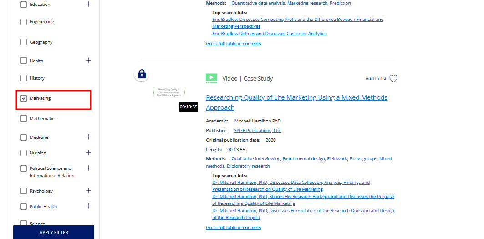Image resolution: width=484 pixels, height=239 pixels.
Task: Click the Focus groups method link
Action: (x=363, y=159)
